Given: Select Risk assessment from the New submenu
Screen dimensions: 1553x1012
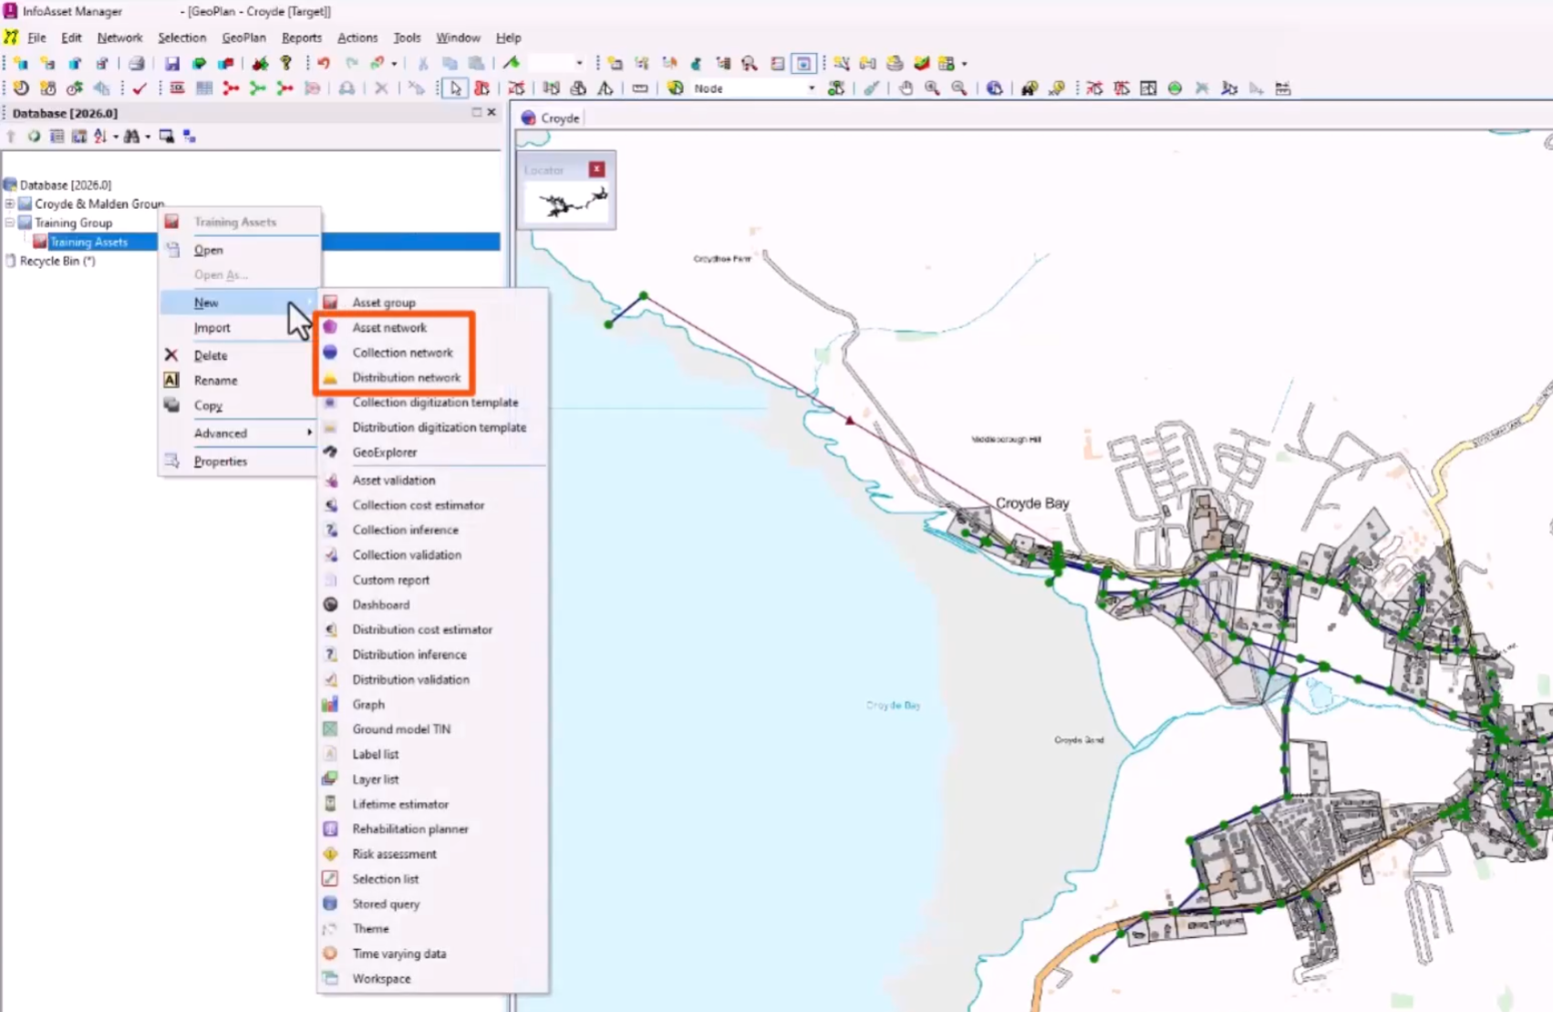Looking at the screenshot, I should coord(396,853).
